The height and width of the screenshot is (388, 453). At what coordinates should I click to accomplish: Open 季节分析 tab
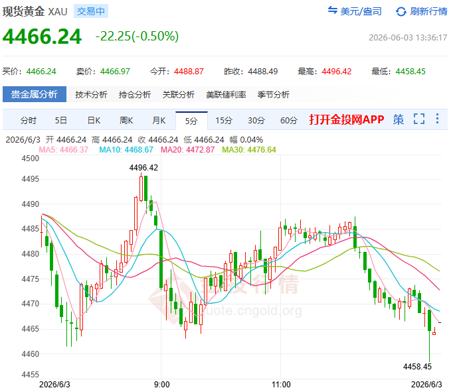pos(273,94)
